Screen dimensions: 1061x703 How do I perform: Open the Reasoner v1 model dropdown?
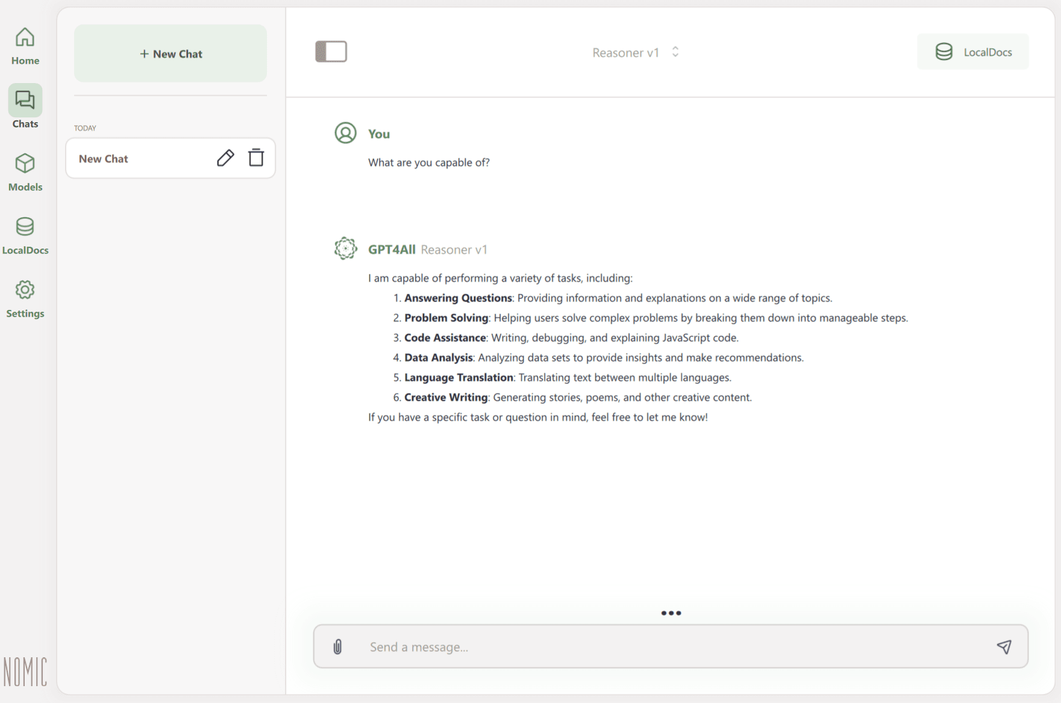(625, 52)
